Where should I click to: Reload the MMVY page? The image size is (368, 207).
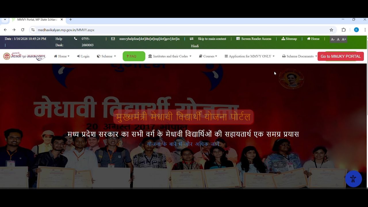click(x=23, y=30)
